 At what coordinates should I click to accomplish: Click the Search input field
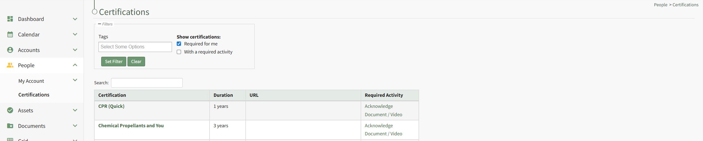[x=147, y=83]
